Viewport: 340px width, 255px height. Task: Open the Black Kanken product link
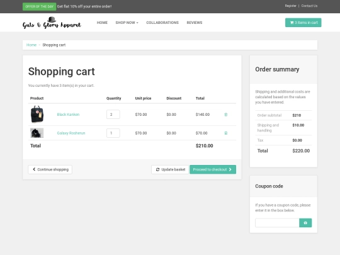click(68, 115)
